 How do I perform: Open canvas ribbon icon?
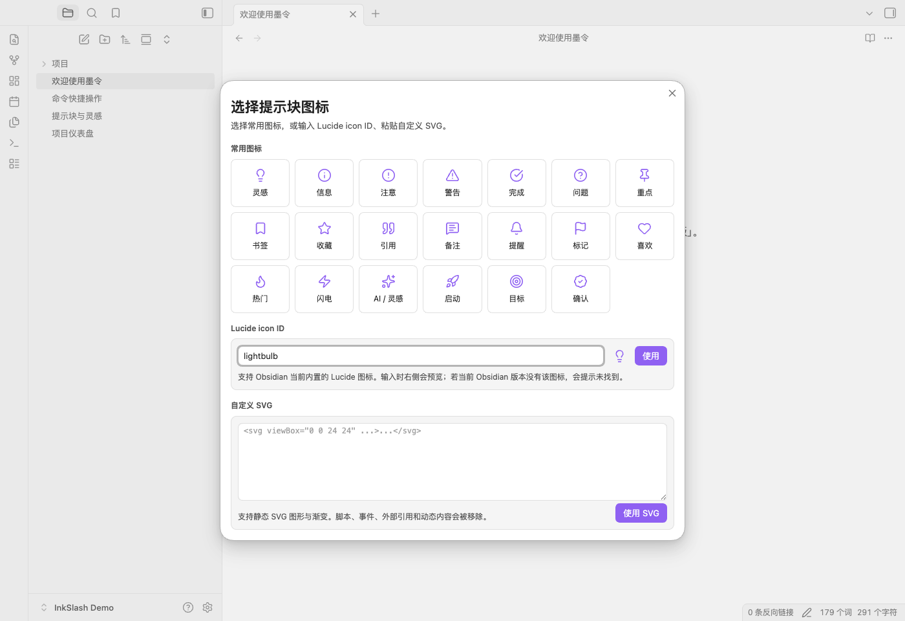14,81
